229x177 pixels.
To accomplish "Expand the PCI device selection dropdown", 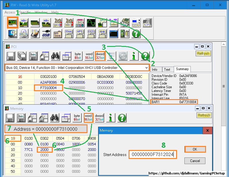I will point(146,68).
